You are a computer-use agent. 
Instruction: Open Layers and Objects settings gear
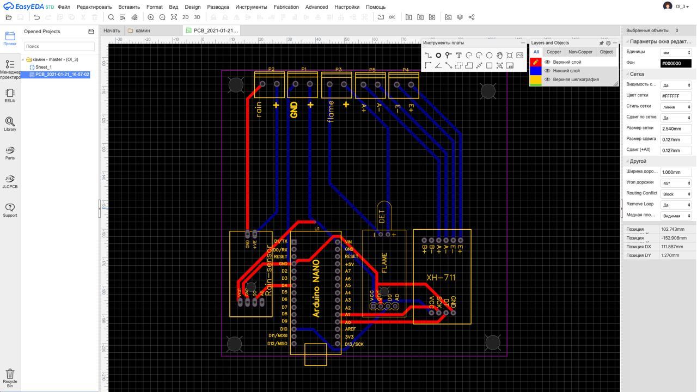click(x=608, y=43)
